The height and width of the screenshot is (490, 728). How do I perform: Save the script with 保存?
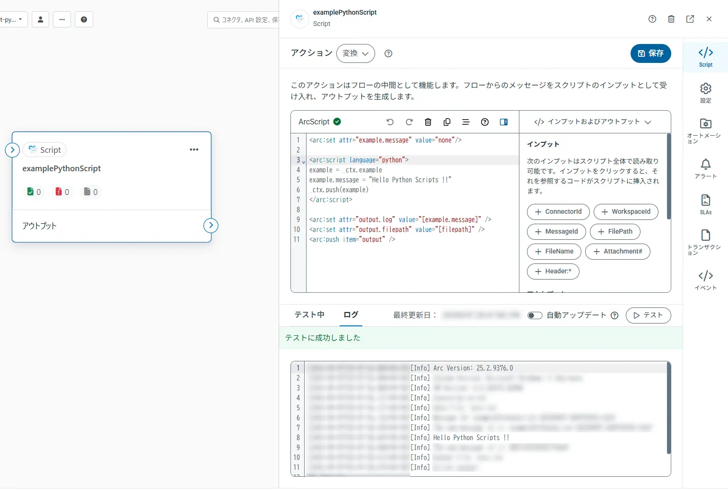coord(650,53)
